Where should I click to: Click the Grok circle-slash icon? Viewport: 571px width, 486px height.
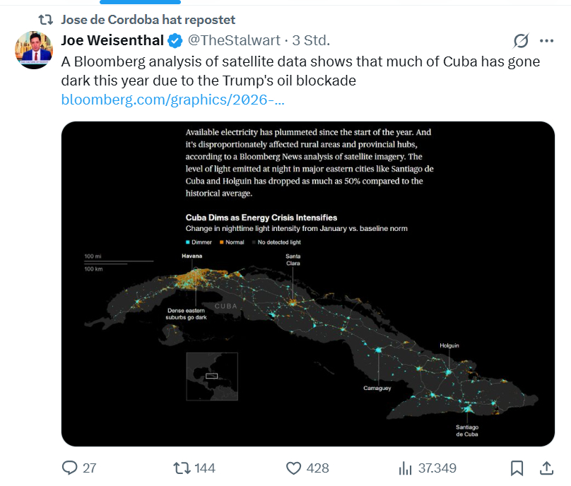[522, 40]
